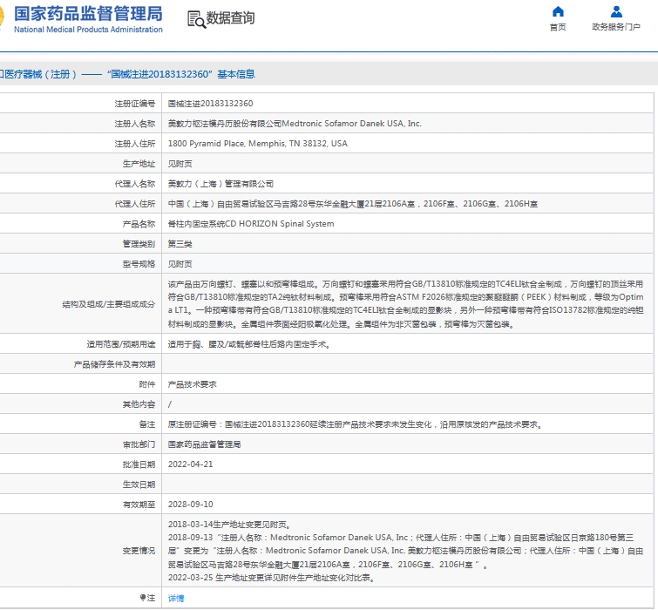Image resolution: width=658 pixels, height=610 pixels.
Task: Click the 注册证编号 label
Action: tap(135, 103)
